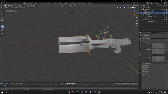This screenshot has width=168, height=94.
Task: Expand the Relations panel
Action: point(145,66)
